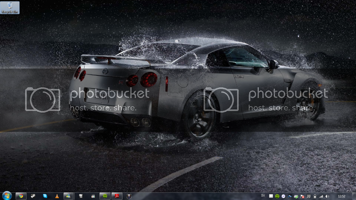Open the volume speaker control

point(327,196)
